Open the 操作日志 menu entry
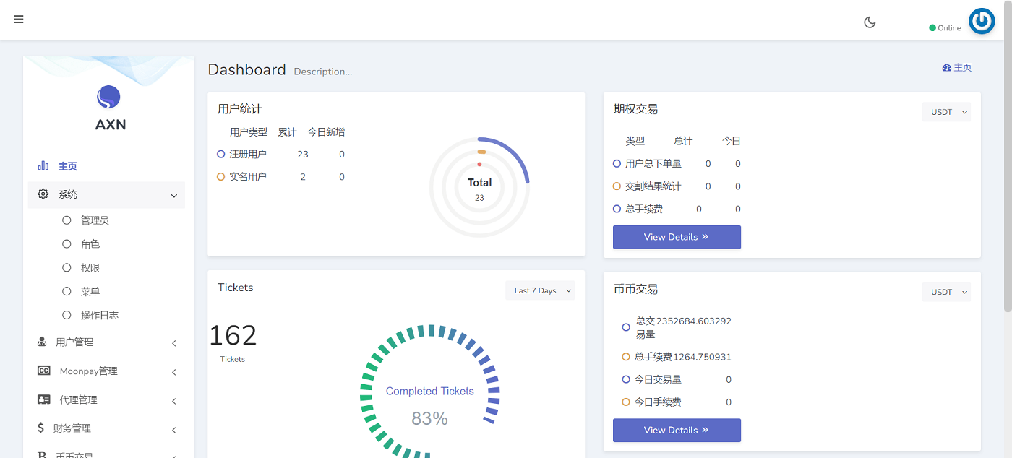 99,315
